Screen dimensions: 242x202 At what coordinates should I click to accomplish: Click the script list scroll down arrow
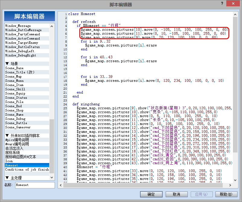point(52,178)
